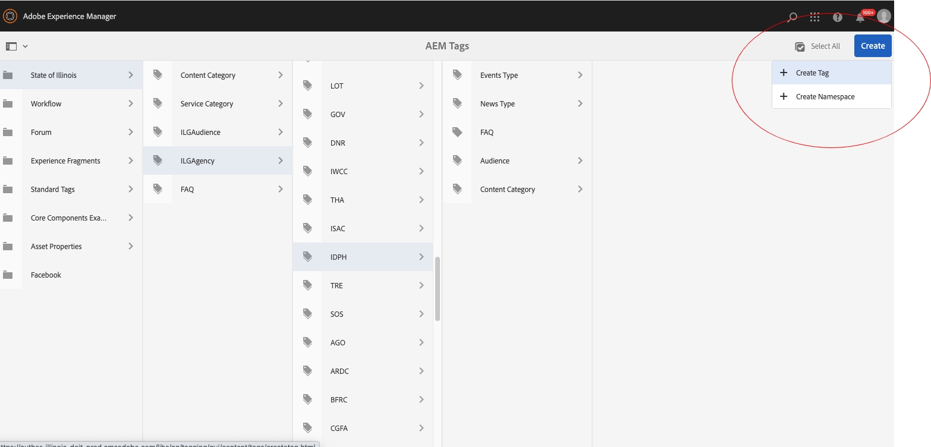
Task: Select the FAQ tag in the fourth column
Action: [x=487, y=132]
